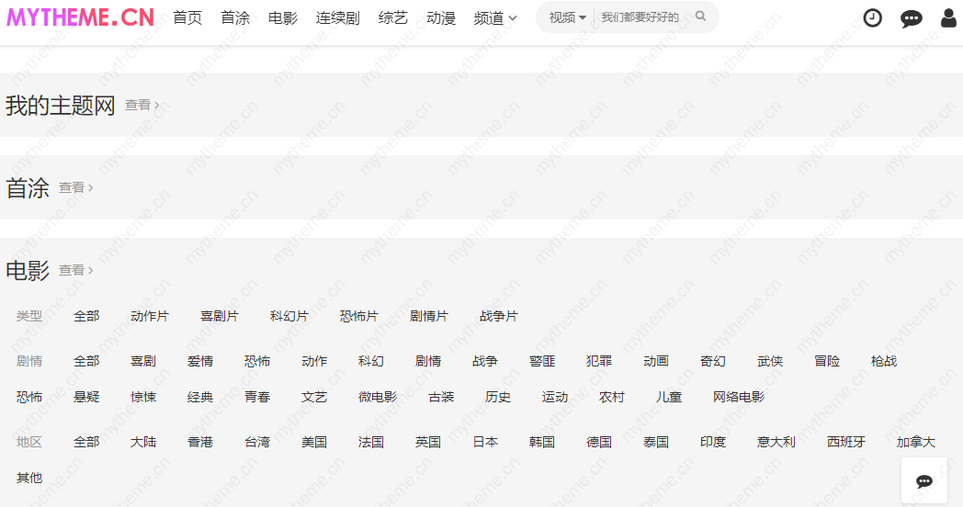This screenshot has height=507, width=963.
Task: Click 查看 next to 电影 section
Action: [x=75, y=271]
